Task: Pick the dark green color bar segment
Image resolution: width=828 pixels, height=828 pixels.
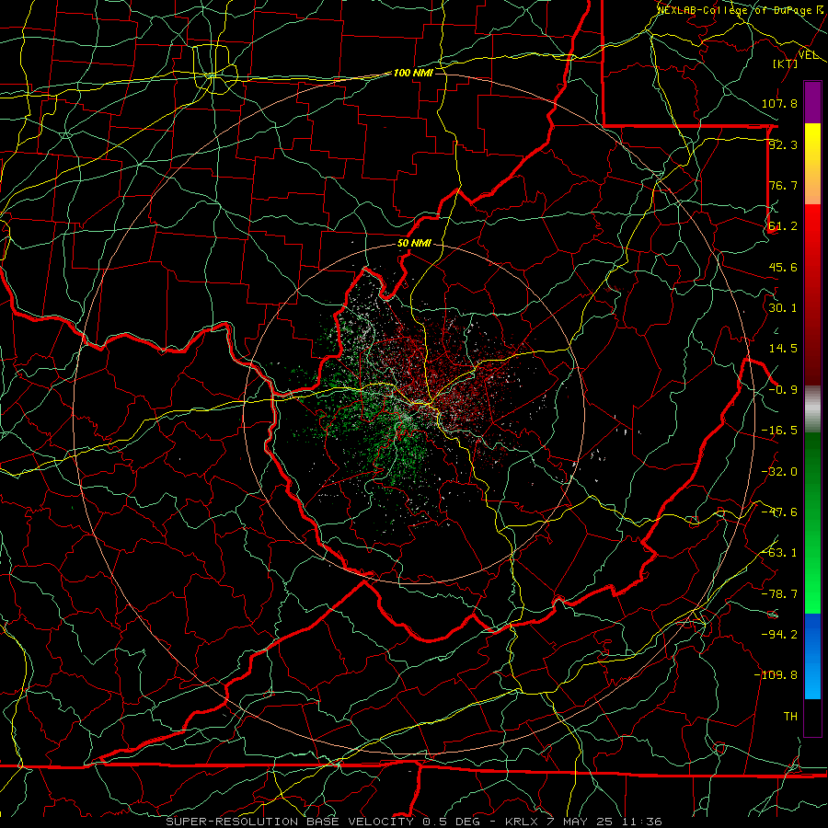Action: click(x=812, y=476)
